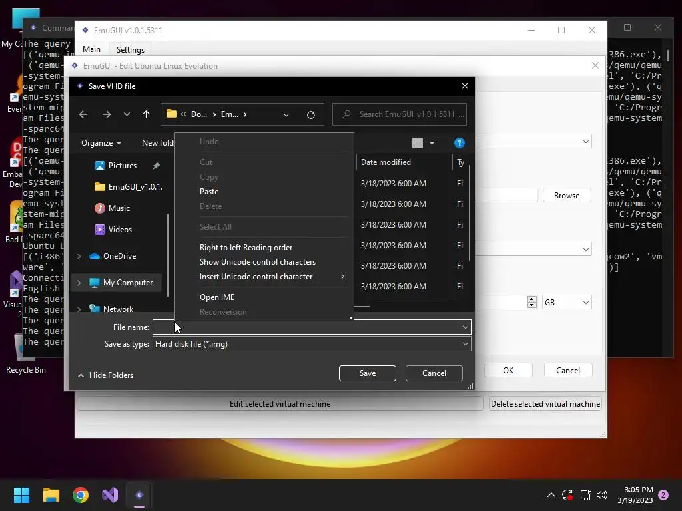Expand the OneDrive tree node
This screenshot has height=511, width=682.
point(79,256)
